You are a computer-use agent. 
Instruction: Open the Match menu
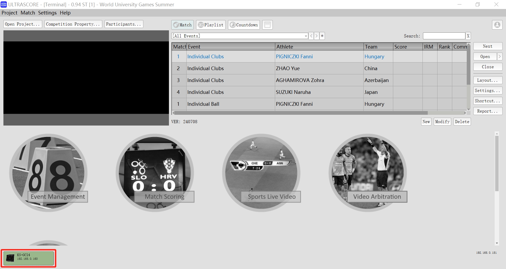[x=28, y=13]
